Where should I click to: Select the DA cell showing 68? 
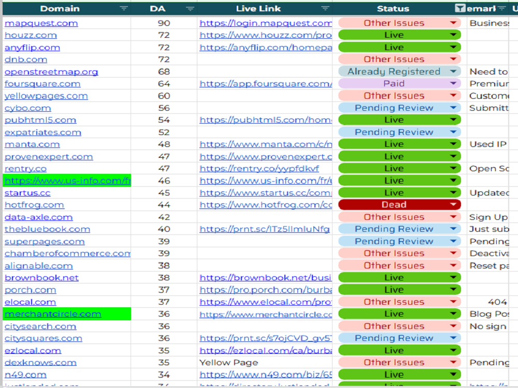[x=164, y=71]
